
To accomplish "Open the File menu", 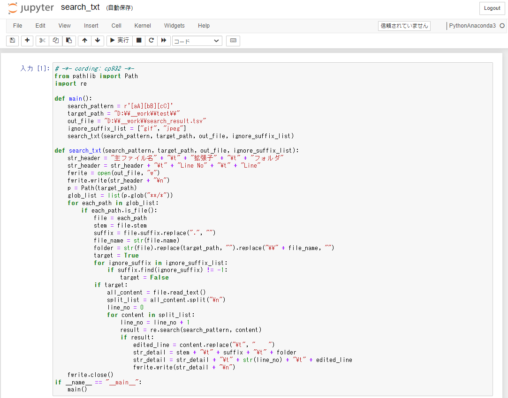I will (17, 26).
